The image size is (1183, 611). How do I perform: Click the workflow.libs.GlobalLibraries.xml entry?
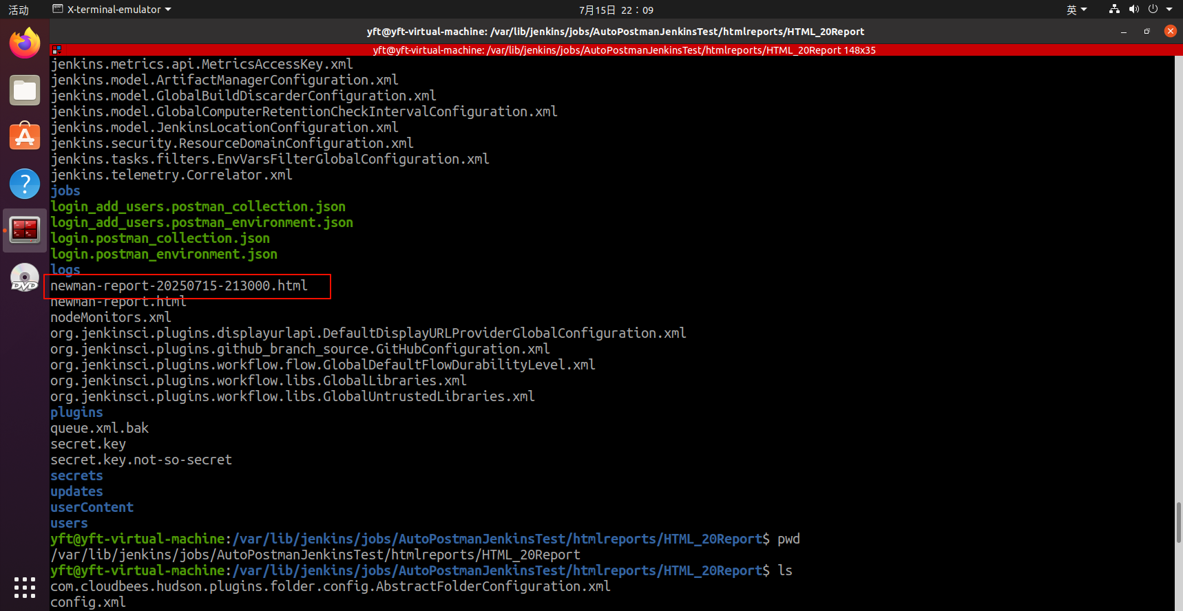tap(259, 380)
